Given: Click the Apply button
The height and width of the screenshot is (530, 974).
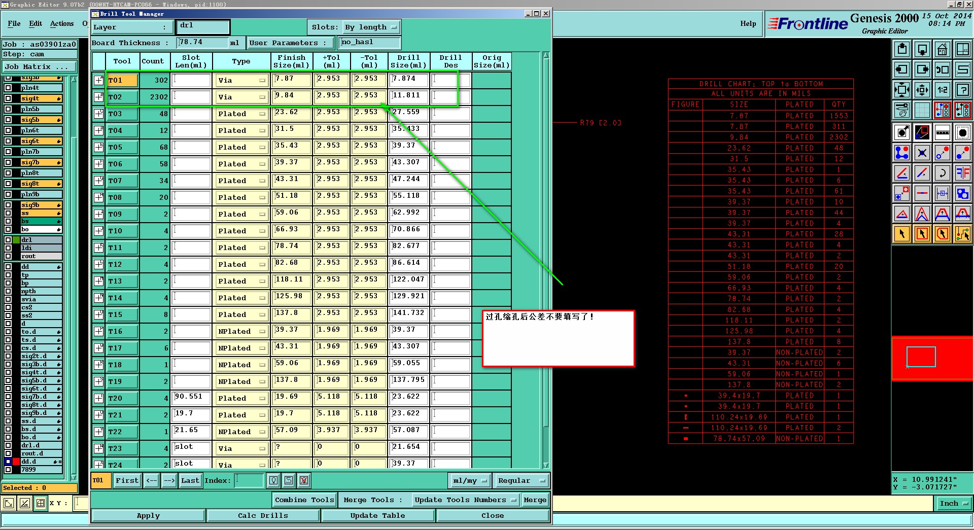Looking at the screenshot, I should pos(148,515).
